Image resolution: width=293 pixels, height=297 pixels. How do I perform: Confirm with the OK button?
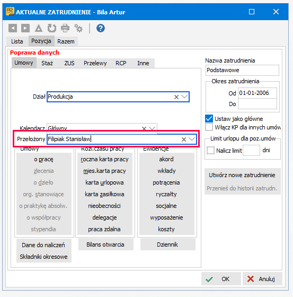221,279
